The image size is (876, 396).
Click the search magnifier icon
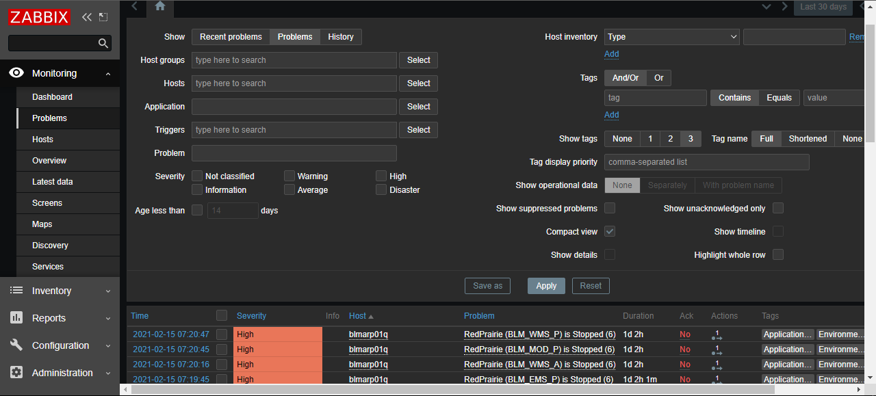[103, 44]
